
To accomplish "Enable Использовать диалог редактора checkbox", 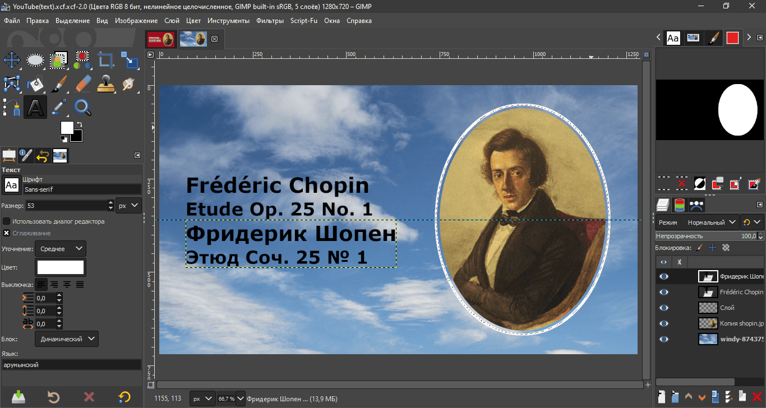I will (x=7, y=221).
